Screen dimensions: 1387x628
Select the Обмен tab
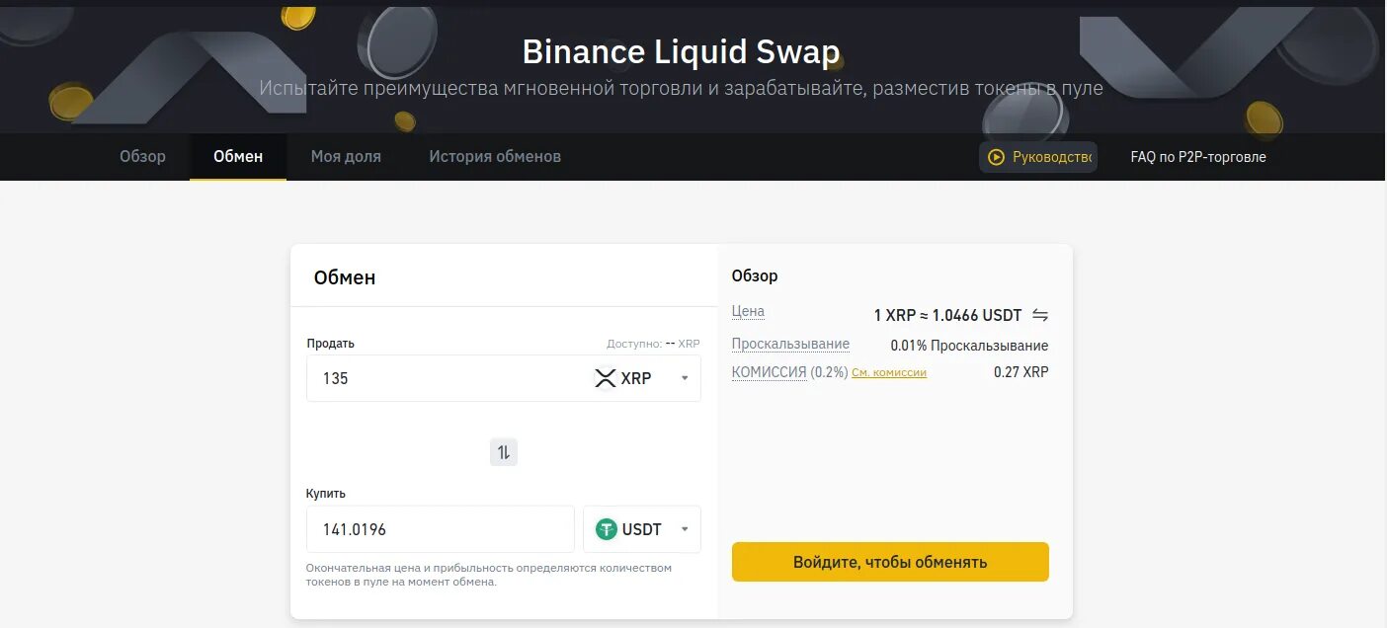coord(238,156)
